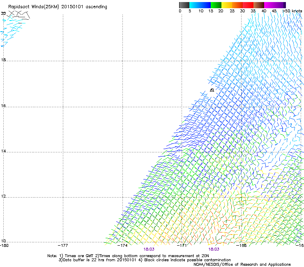Click the gray 0-5 knots color swatch

pyautogui.click(x=184, y=5)
